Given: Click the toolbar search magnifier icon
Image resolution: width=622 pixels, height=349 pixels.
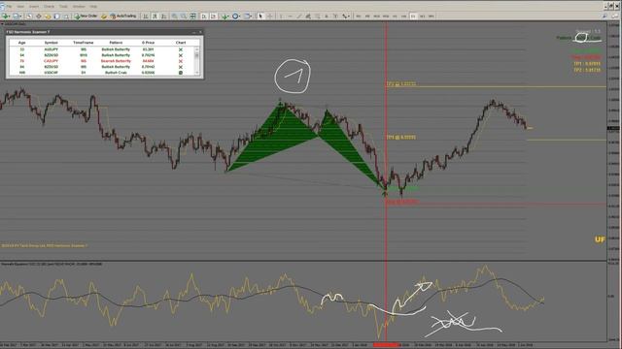Looking at the screenshot, I should 605,16.
